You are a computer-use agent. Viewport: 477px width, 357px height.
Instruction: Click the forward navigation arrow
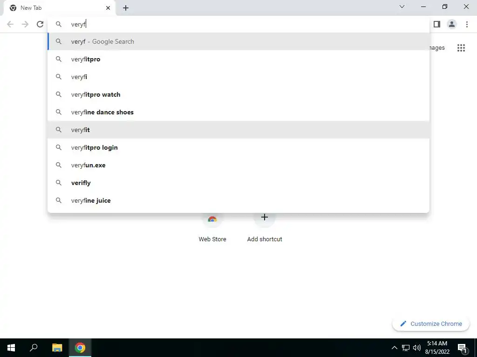click(x=25, y=24)
